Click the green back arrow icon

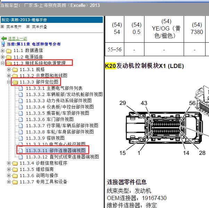pos(4,38)
